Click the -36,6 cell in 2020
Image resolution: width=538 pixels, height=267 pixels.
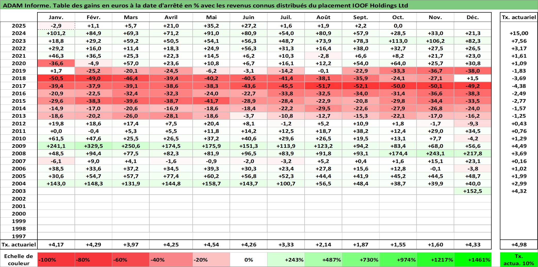click(56, 63)
